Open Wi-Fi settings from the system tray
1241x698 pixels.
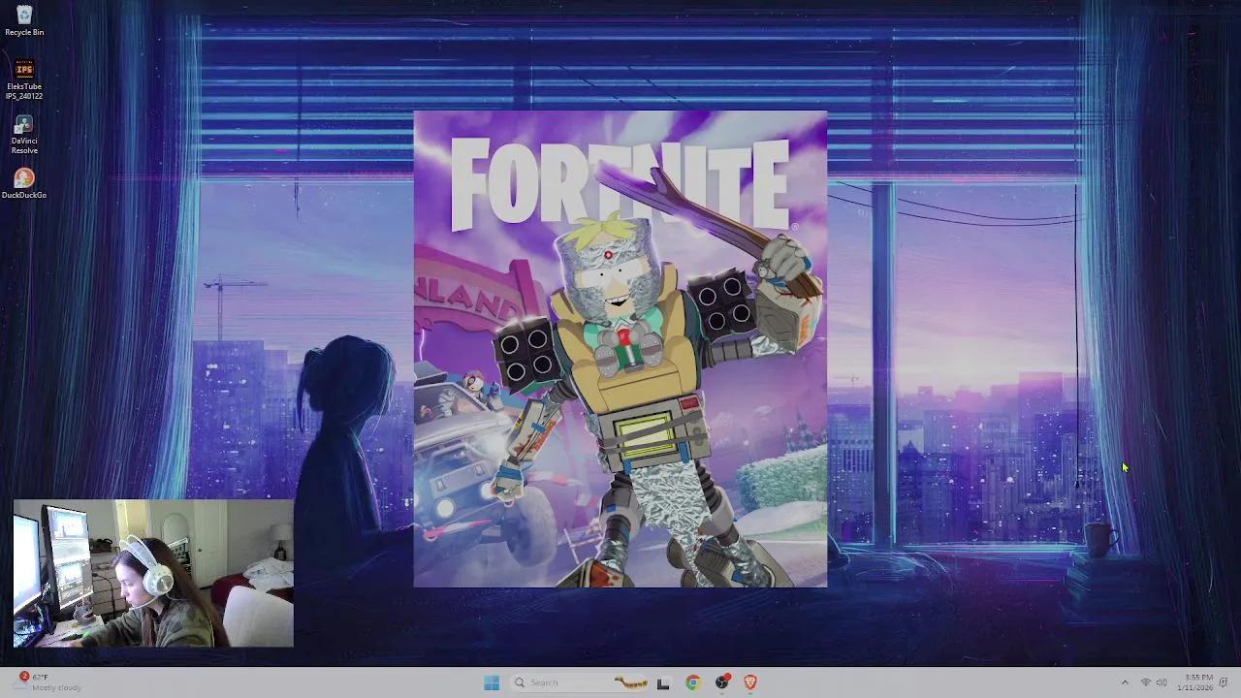pos(1145,682)
